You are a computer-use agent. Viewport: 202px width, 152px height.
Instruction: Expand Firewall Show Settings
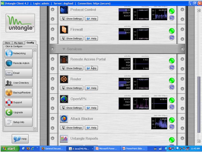pos(72,38)
